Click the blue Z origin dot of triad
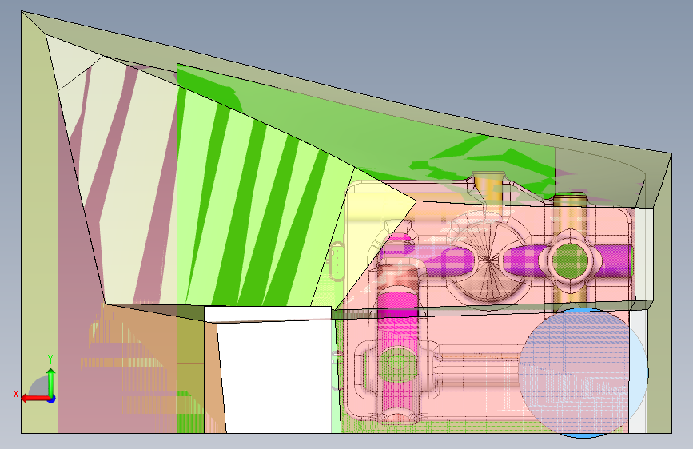 tap(52, 399)
